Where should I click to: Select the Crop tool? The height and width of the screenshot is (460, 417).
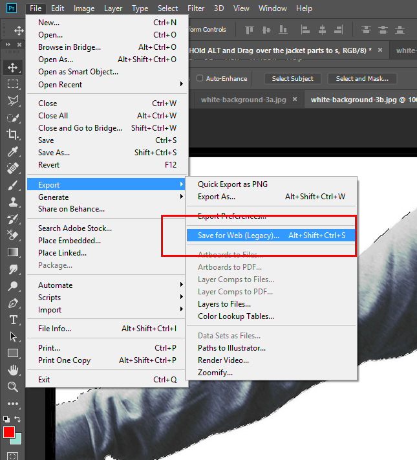[x=12, y=135]
